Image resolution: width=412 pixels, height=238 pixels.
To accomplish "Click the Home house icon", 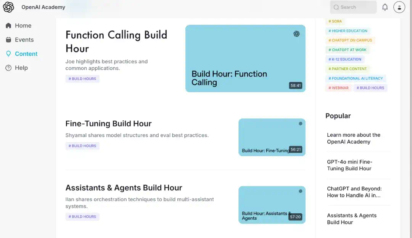I will click(x=8, y=26).
